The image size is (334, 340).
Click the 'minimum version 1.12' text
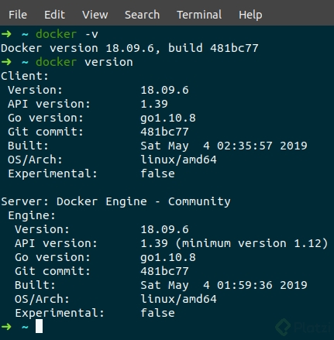point(252,243)
